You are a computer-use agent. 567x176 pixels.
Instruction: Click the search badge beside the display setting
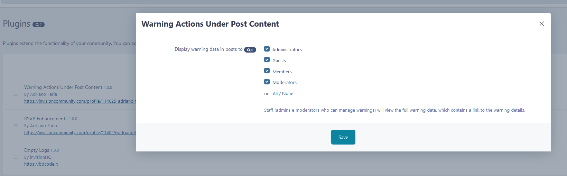click(250, 50)
